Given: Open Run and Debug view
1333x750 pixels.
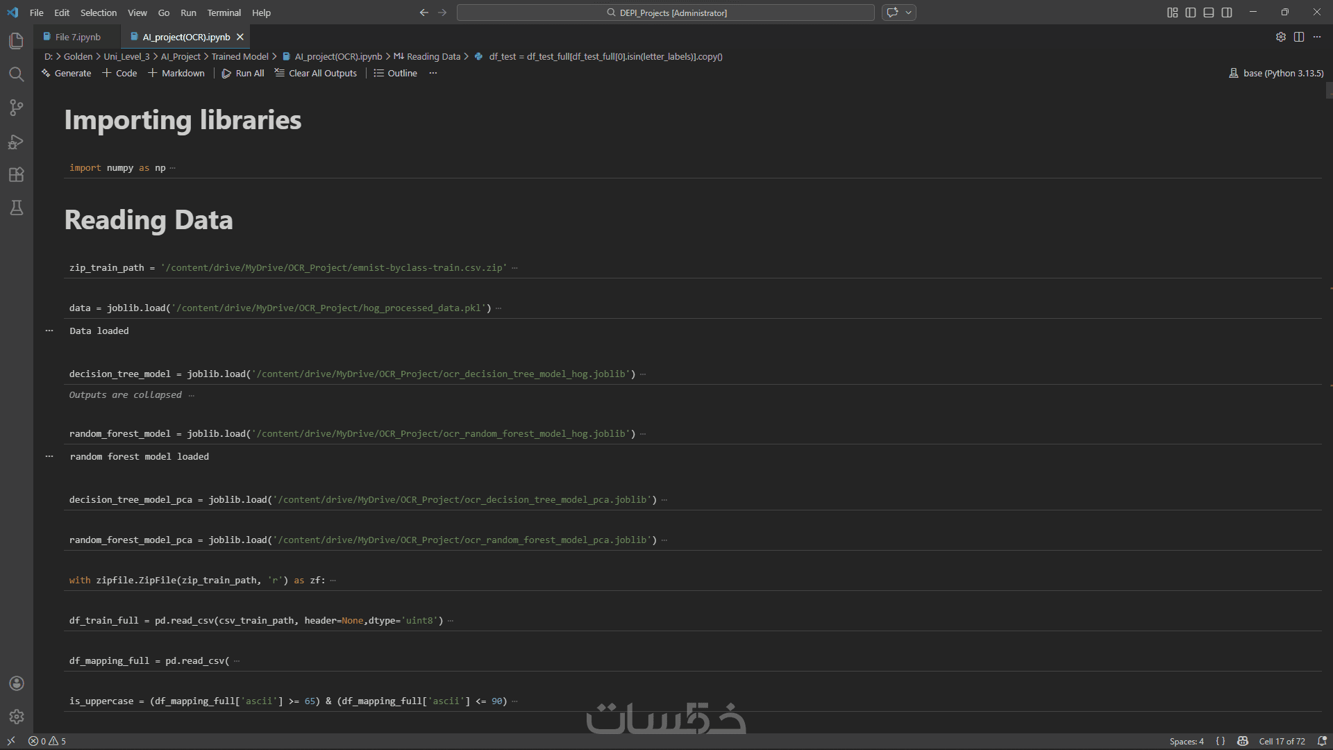Looking at the screenshot, I should (16, 142).
